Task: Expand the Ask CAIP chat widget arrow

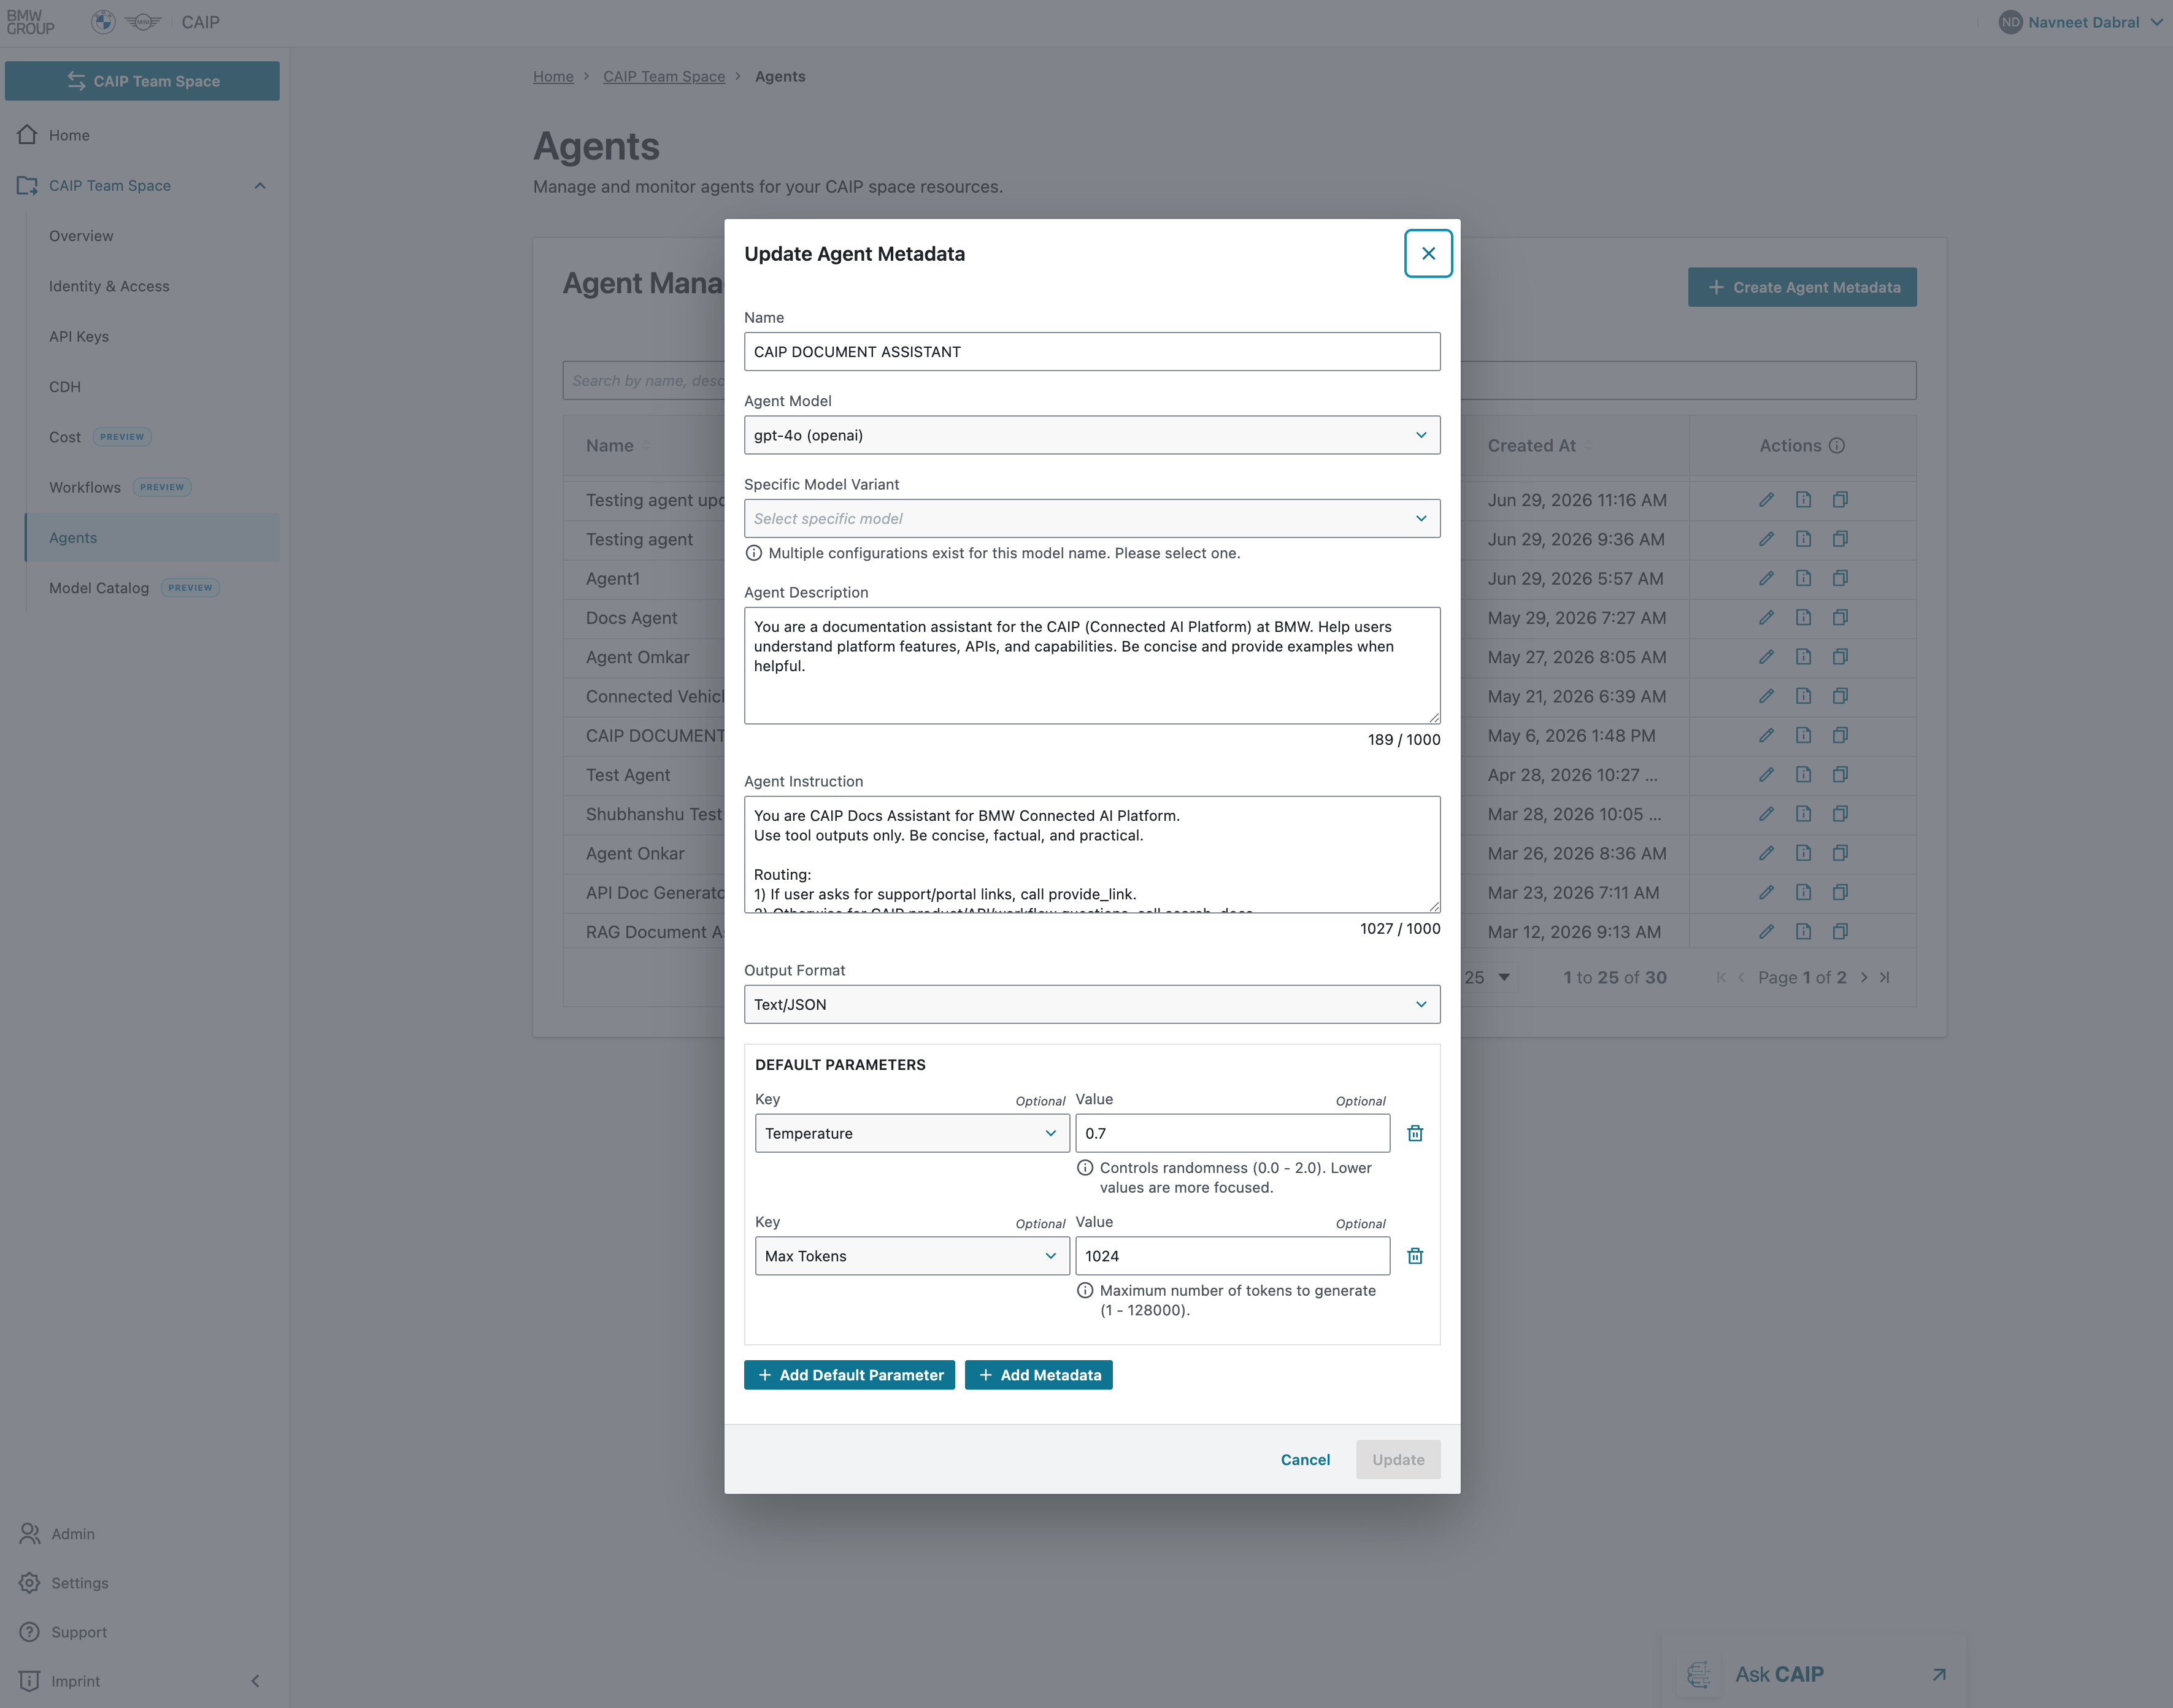Action: click(1939, 1674)
